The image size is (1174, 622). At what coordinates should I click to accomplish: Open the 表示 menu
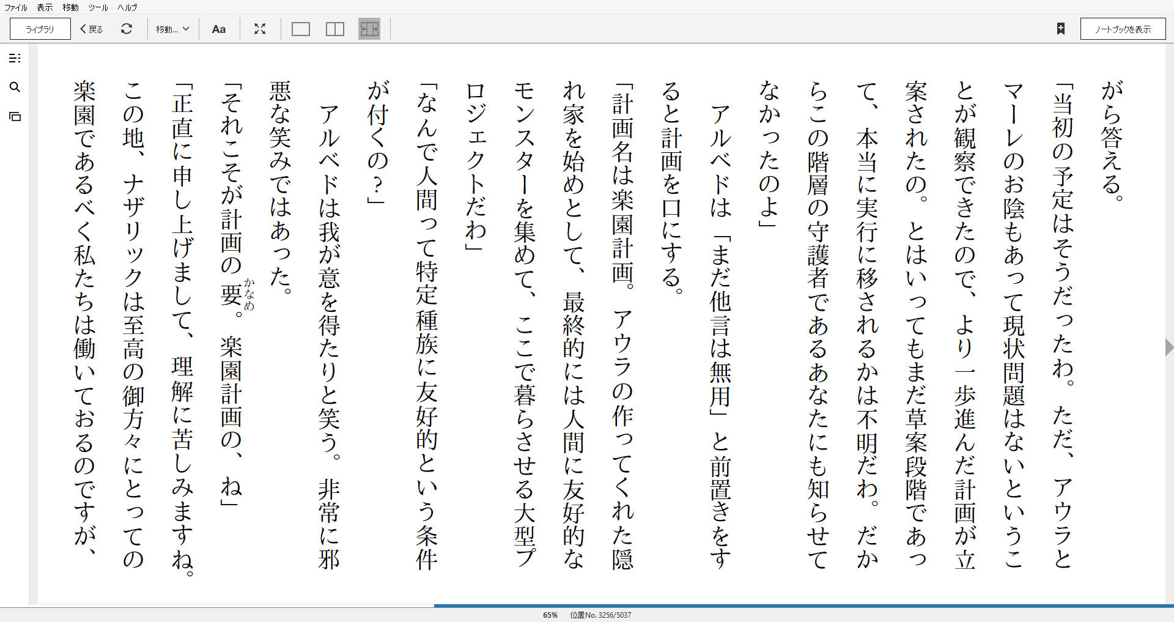[x=45, y=7]
